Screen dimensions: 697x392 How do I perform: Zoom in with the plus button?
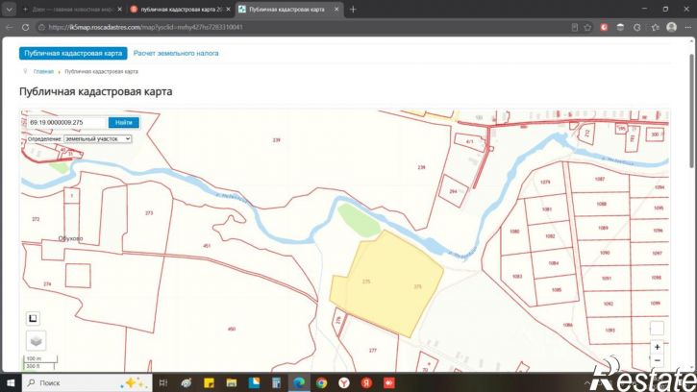coord(657,347)
